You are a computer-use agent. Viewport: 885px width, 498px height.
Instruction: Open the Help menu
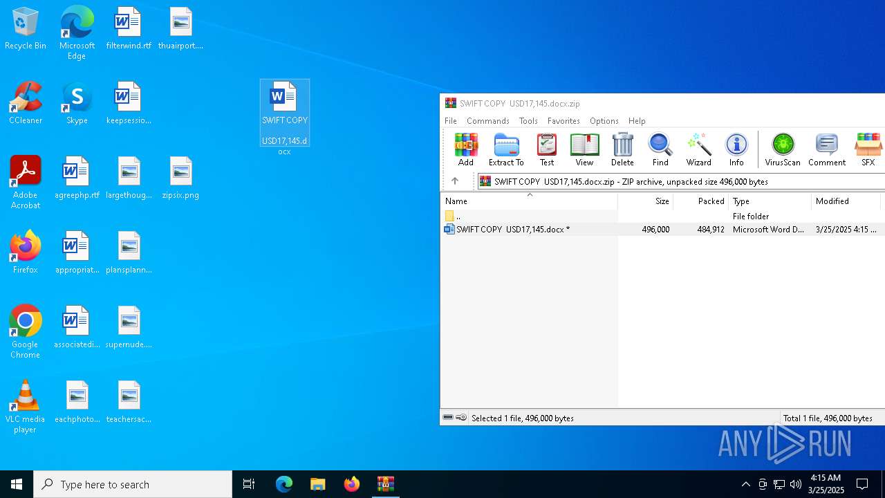coord(637,120)
